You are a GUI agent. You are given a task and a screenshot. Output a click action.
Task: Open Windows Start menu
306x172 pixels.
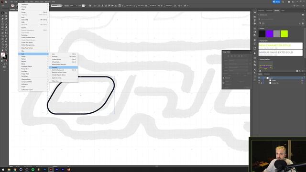click(3, 170)
